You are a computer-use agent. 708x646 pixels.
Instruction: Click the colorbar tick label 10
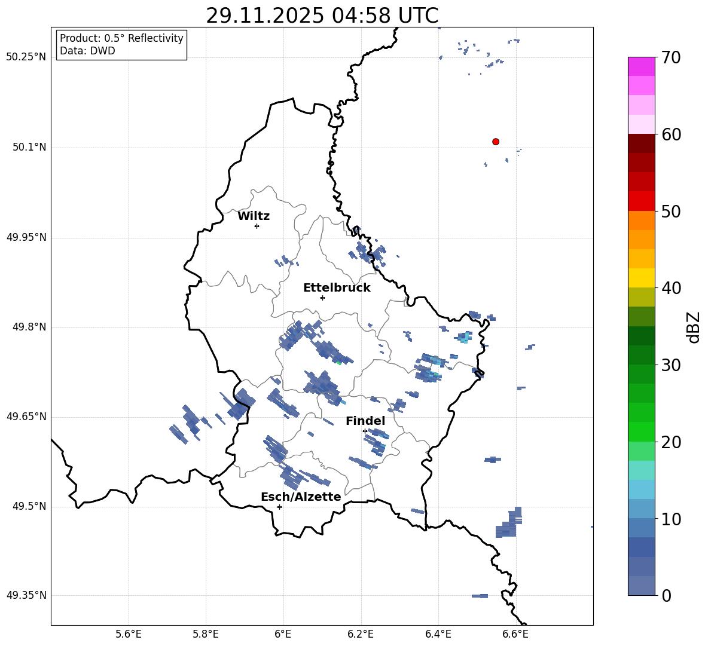[x=671, y=519]
